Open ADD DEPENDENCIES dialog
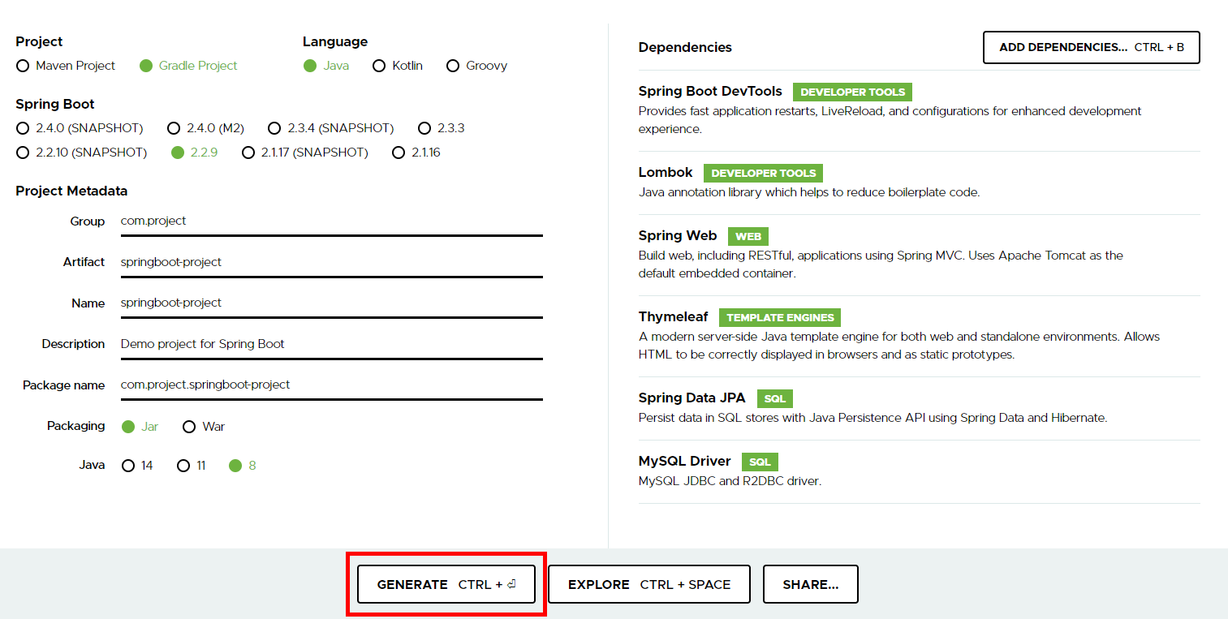The image size is (1228, 619). tap(1092, 47)
